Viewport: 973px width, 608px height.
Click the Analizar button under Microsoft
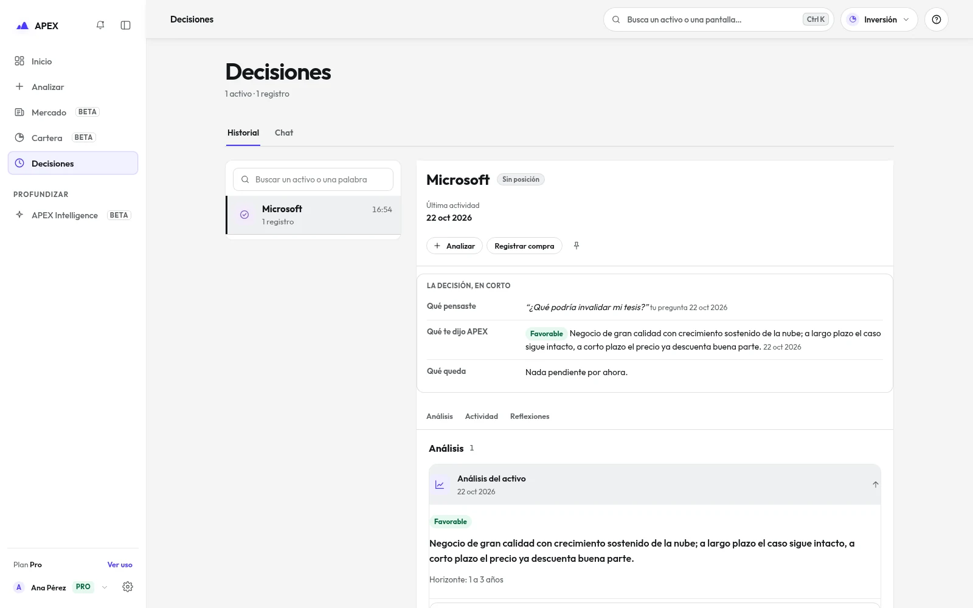454,246
